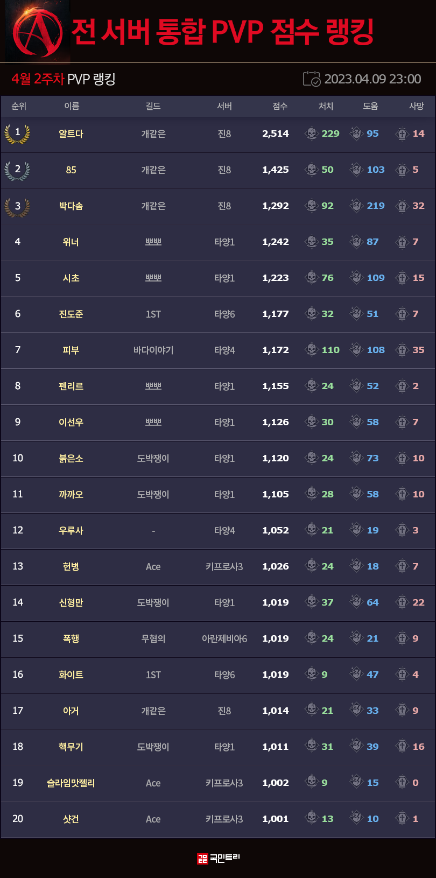The height and width of the screenshot is (878, 436).
Task: Click the gold laurel rank 1 badge
Action: point(17,133)
